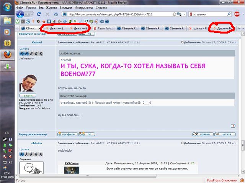Open the Правка menu
This screenshot has width=245, height=183.
coord(31,8)
